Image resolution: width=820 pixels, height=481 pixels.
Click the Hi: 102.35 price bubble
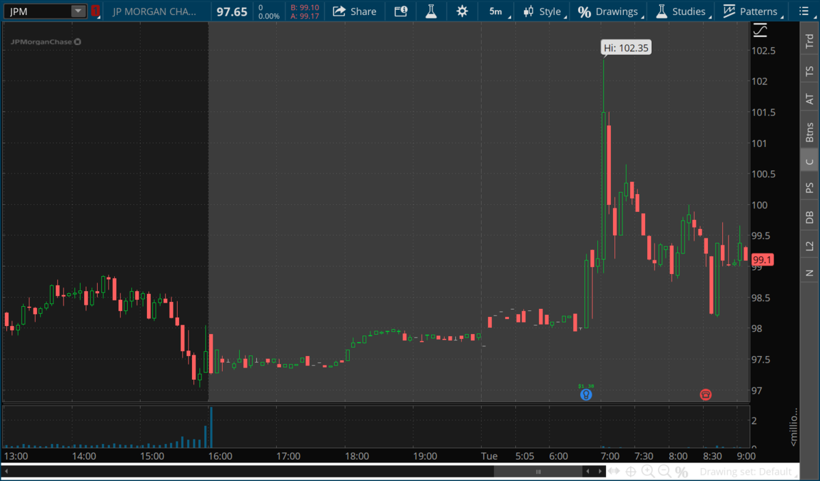coord(625,48)
